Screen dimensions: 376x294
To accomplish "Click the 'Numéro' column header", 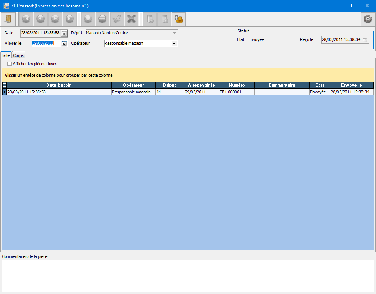I will tap(236, 85).
